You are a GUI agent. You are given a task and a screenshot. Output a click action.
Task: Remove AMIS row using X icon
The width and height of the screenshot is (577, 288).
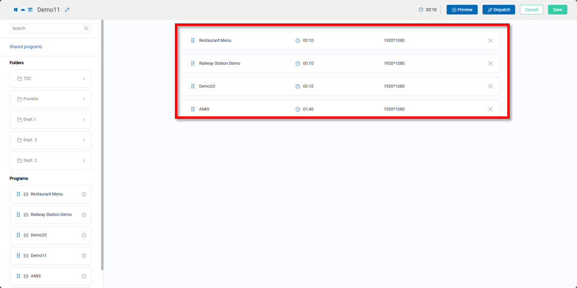(490, 109)
